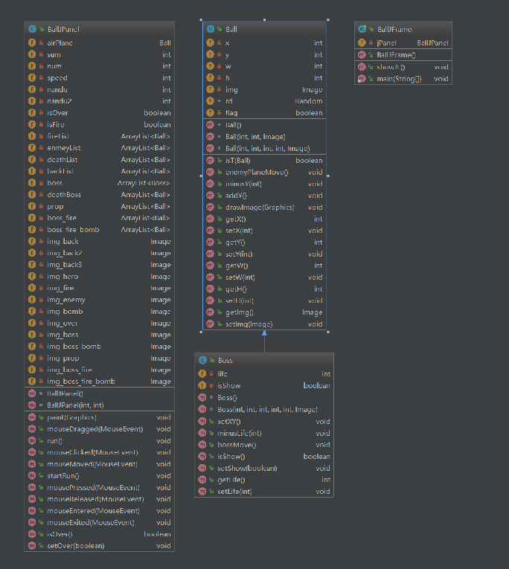Select the Ball class title
The width and height of the screenshot is (509, 569).
(x=231, y=30)
